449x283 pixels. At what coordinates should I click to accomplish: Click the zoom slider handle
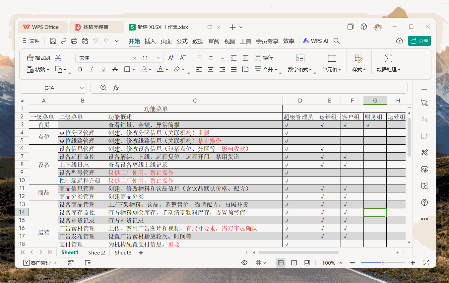pyautogui.click(x=383, y=263)
